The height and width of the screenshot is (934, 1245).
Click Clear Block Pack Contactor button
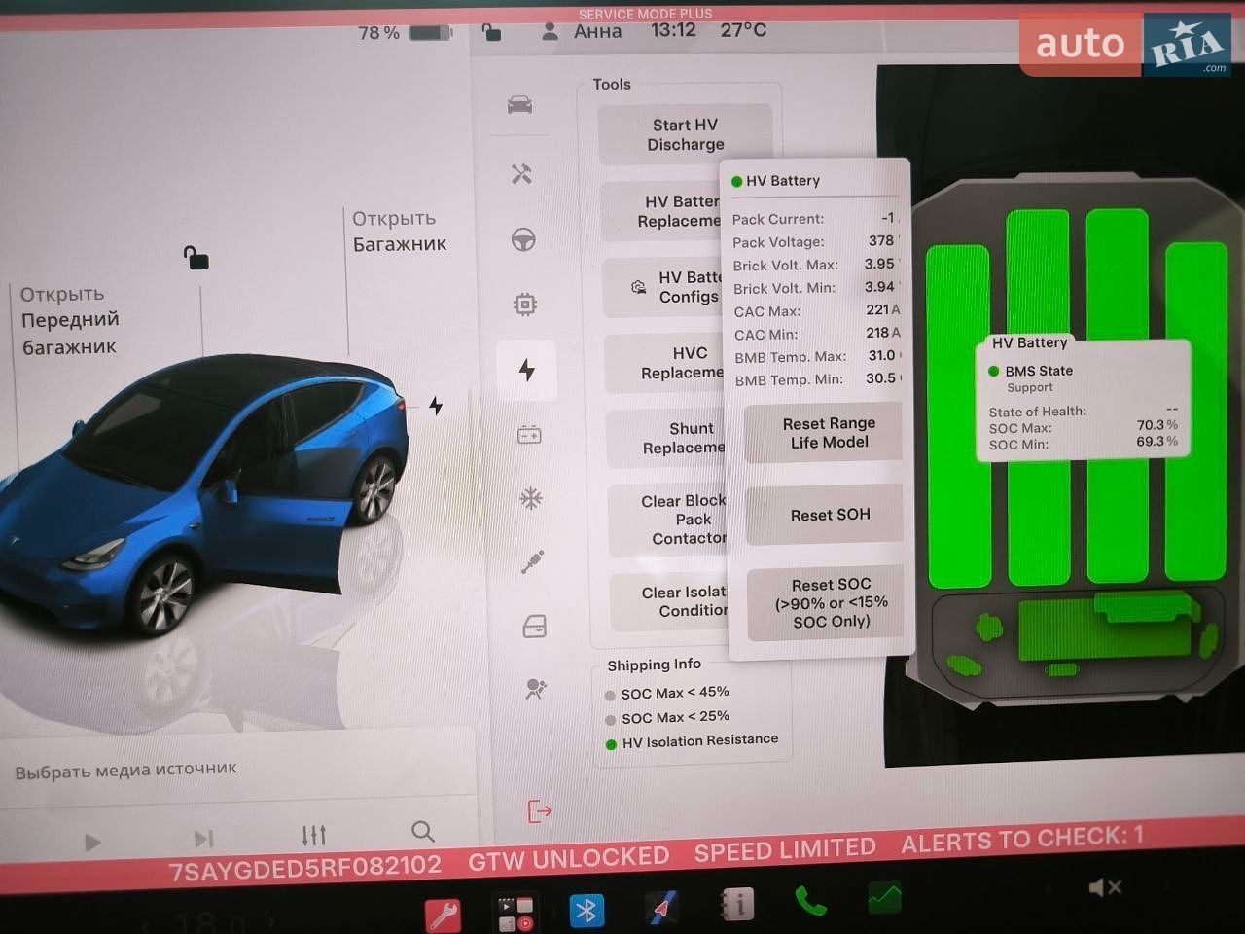point(669,520)
